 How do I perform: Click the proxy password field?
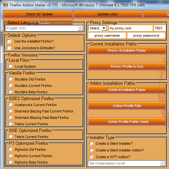146,35
